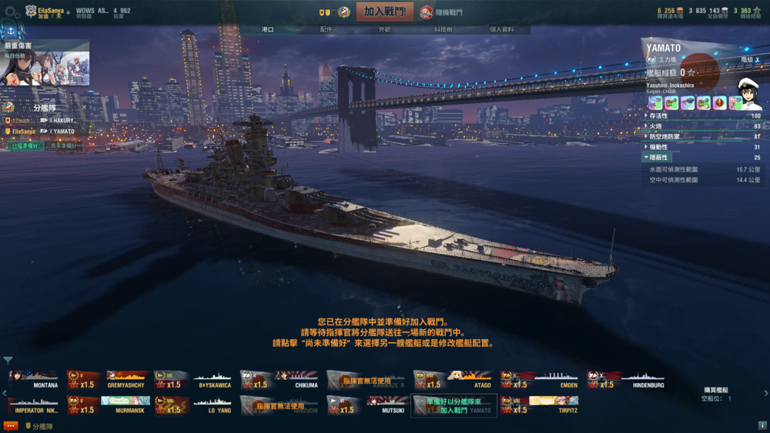This screenshot has height=433, width=770.
Task: Click the 加入戰鬥! battle button
Action: (385, 12)
